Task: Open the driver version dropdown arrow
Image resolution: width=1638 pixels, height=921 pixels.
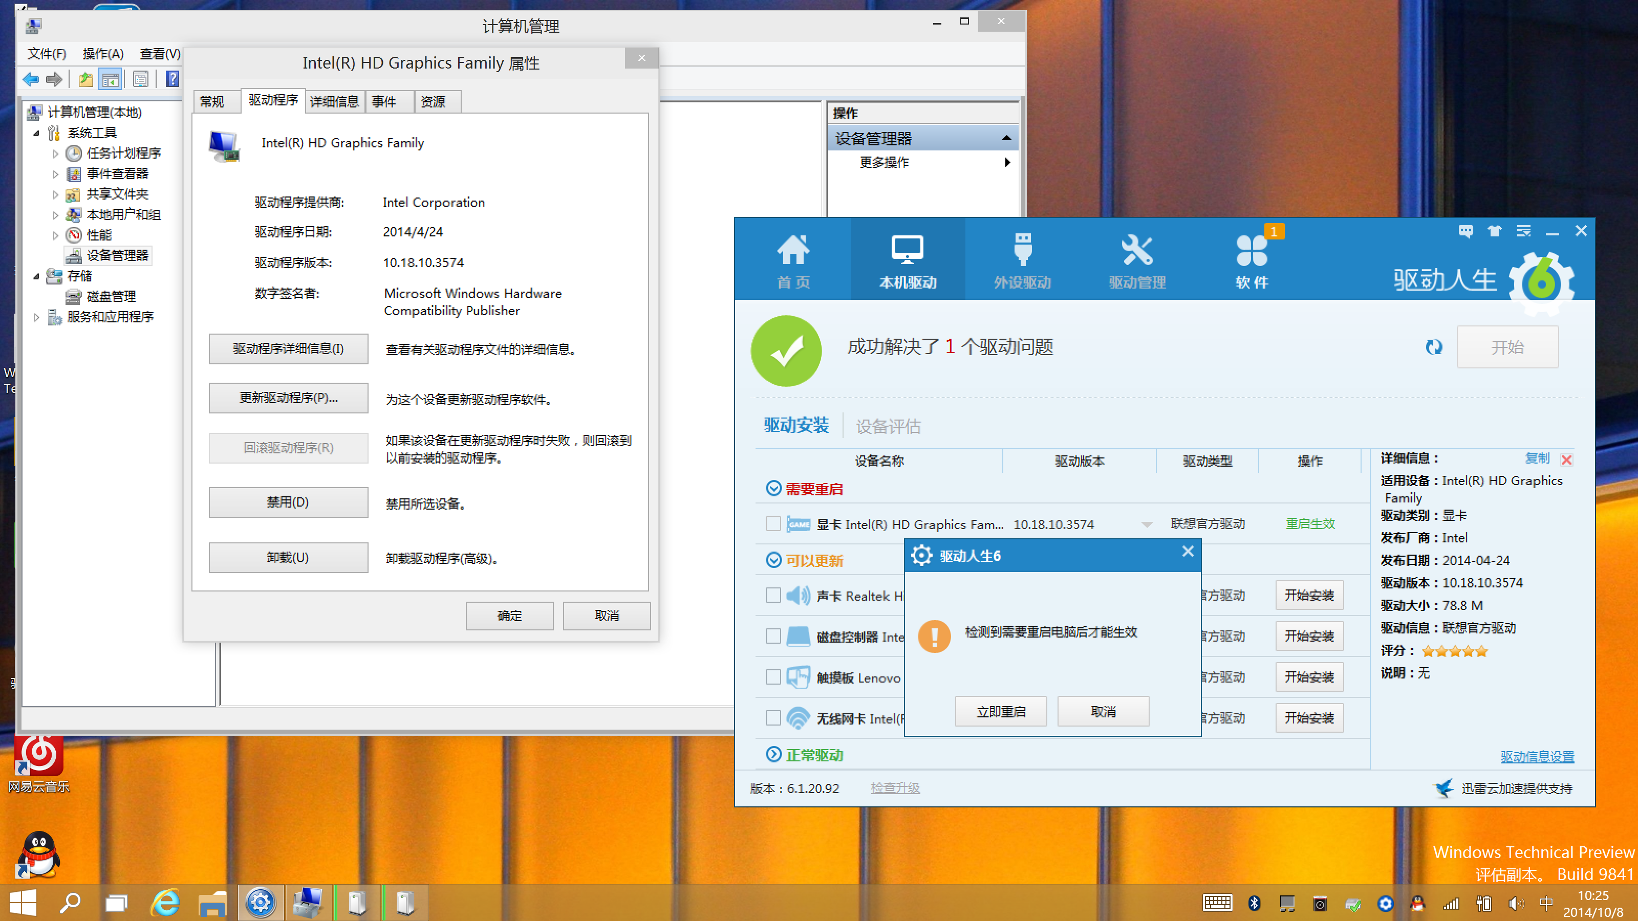Action: pos(1147,525)
